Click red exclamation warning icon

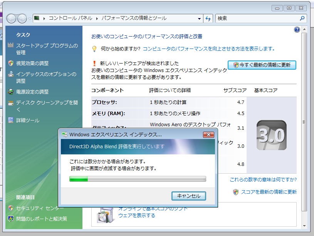click(94, 64)
